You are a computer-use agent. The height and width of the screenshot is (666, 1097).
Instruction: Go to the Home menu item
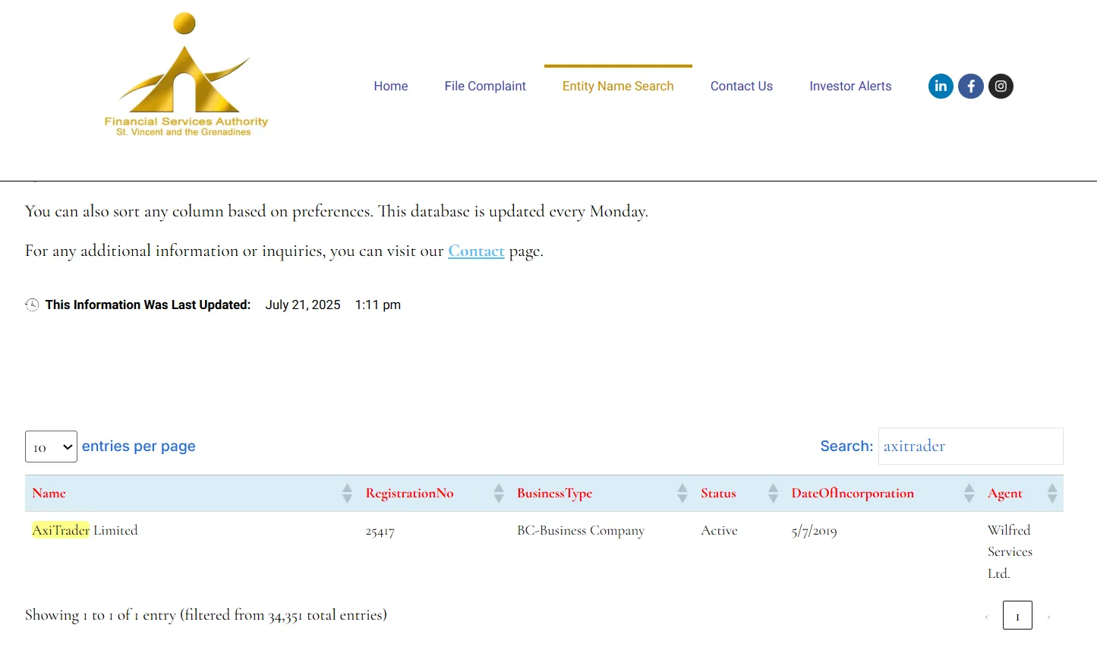coord(391,87)
